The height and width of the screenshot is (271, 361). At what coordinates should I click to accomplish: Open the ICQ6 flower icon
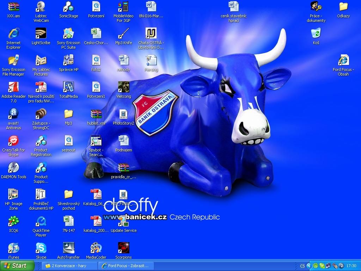click(13, 222)
